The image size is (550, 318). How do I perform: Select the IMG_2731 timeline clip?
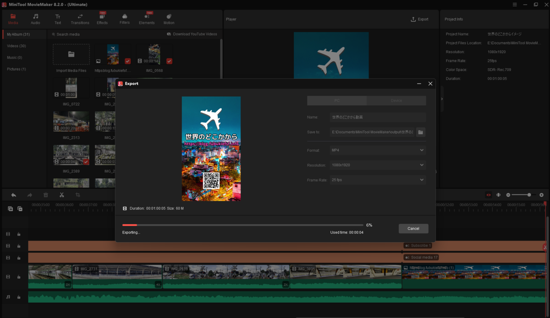click(117, 277)
